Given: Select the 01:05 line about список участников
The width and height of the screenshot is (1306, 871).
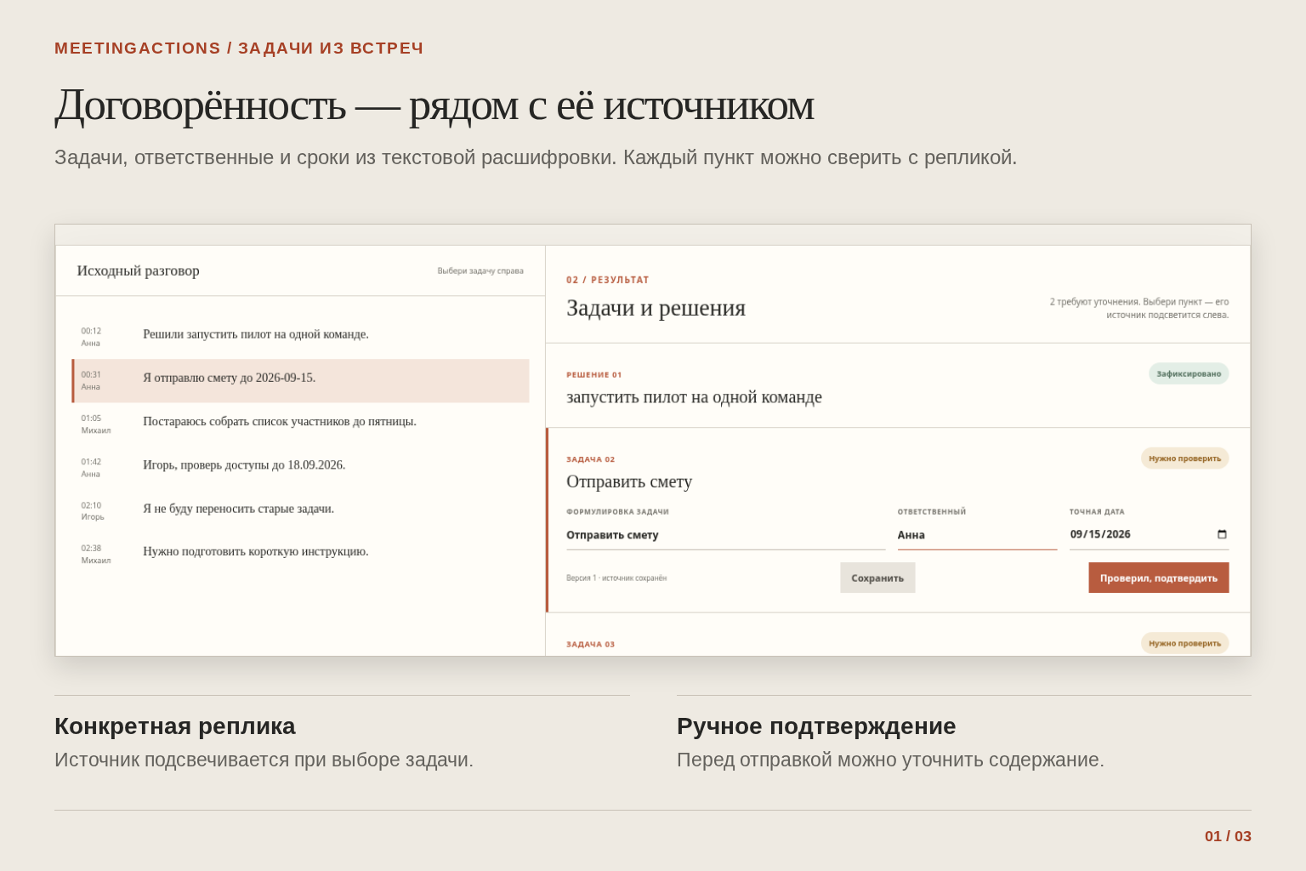Looking at the screenshot, I should (x=301, y=424).
